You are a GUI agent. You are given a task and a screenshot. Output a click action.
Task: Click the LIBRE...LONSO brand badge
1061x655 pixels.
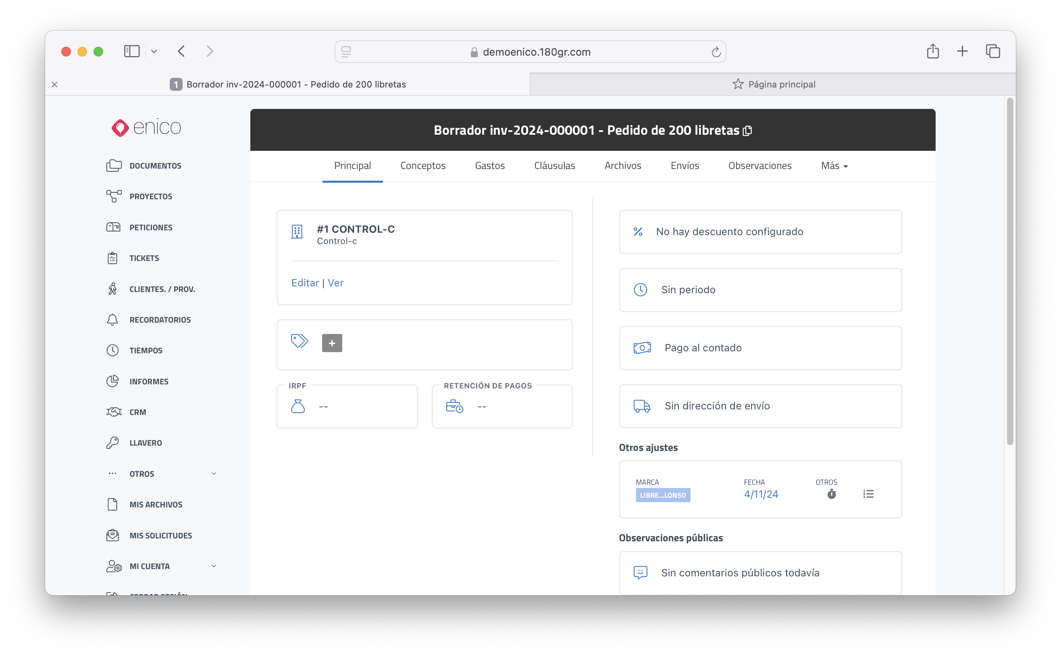point(662,495)
